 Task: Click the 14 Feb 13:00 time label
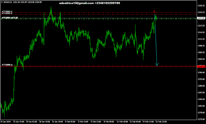pyautogui.click(x=148, y=122)
